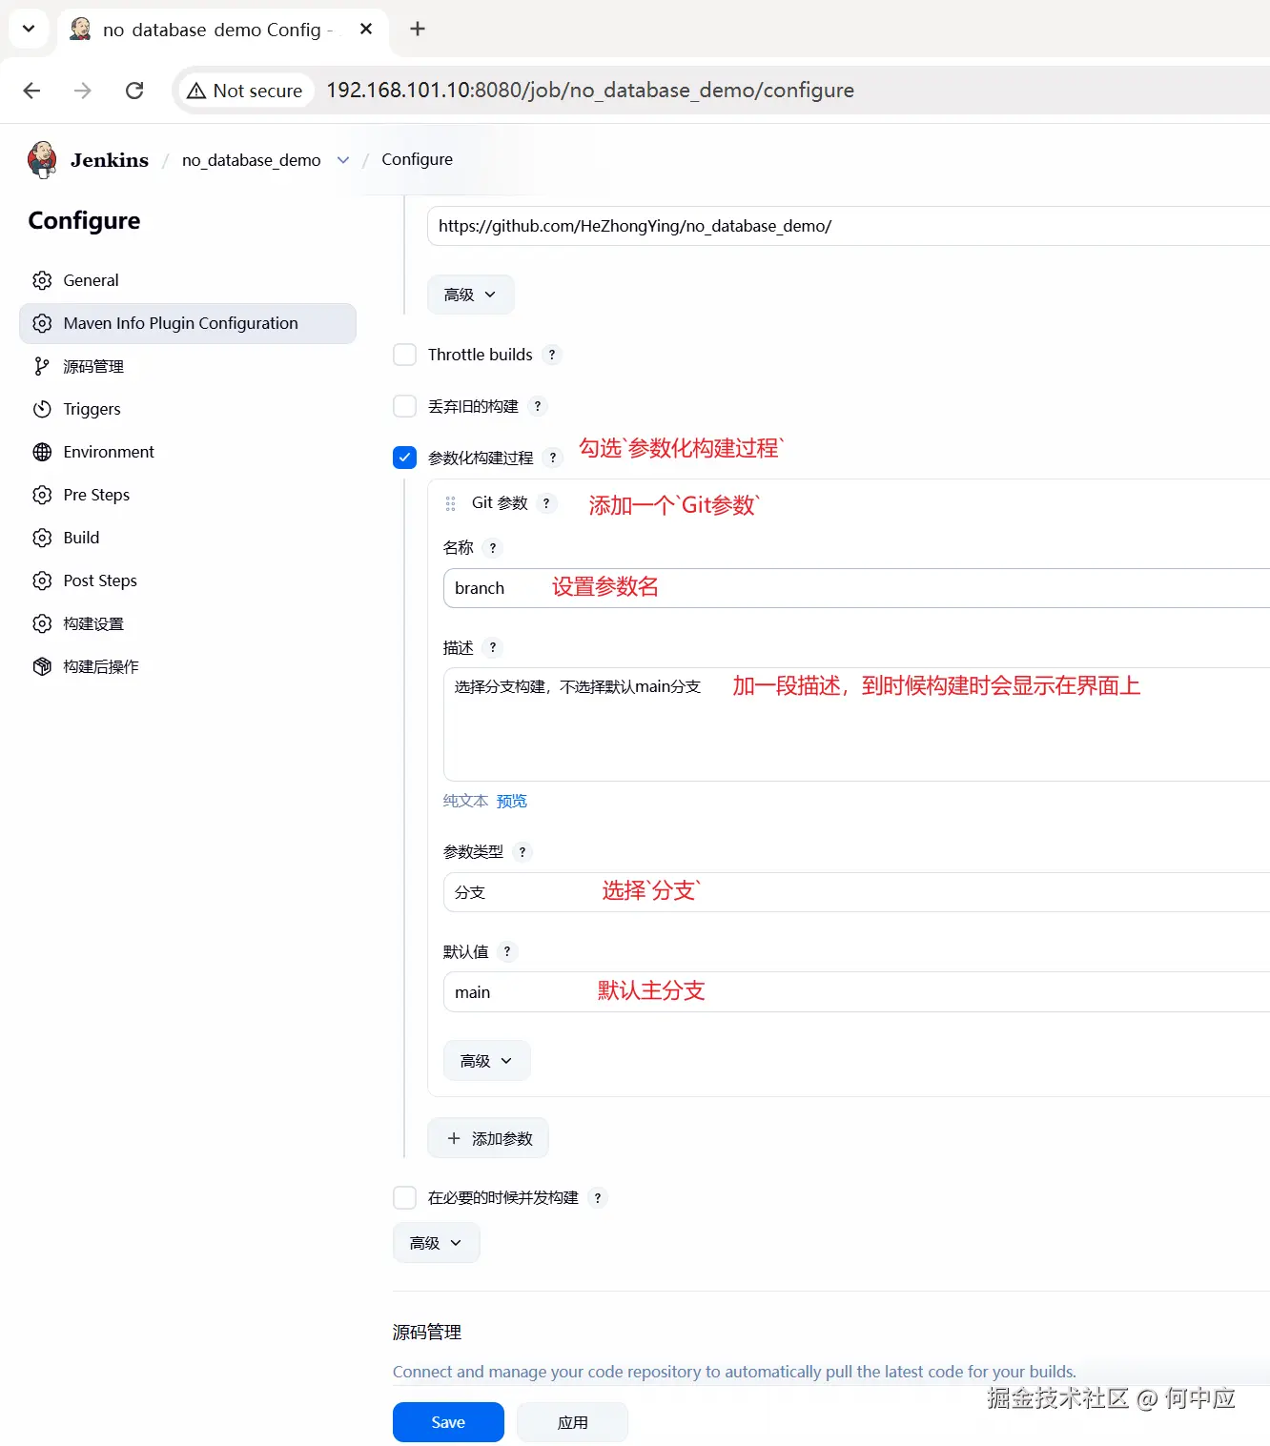1270x1446 pixels.
Task: Select the Post Steps sidebar item
Action: pyautogui.click(x=99, y=580)
